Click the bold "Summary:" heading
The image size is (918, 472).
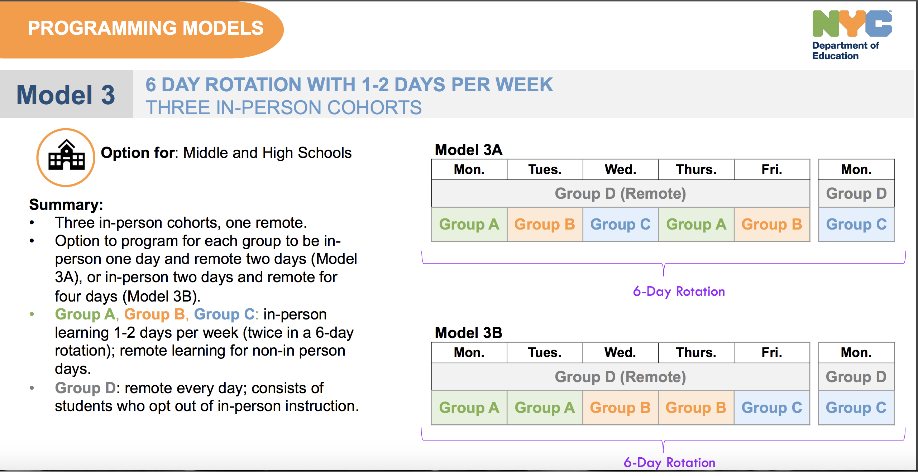point(66,204)
